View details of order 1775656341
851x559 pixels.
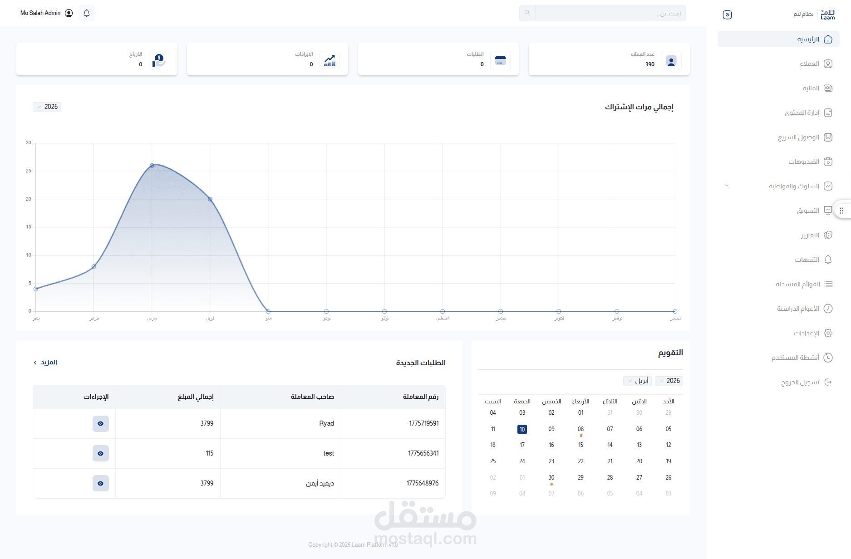point(101,454)
